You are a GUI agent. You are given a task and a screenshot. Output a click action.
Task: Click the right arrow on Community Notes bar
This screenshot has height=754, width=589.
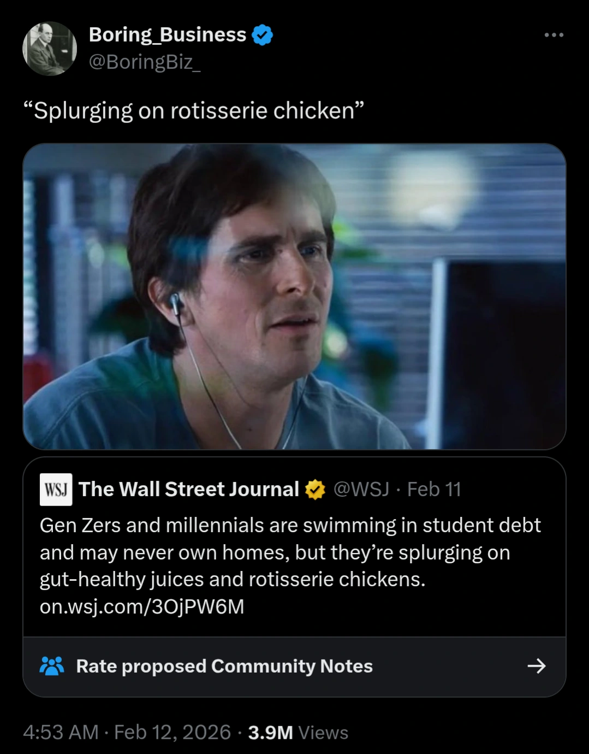(x=537, y=666)
